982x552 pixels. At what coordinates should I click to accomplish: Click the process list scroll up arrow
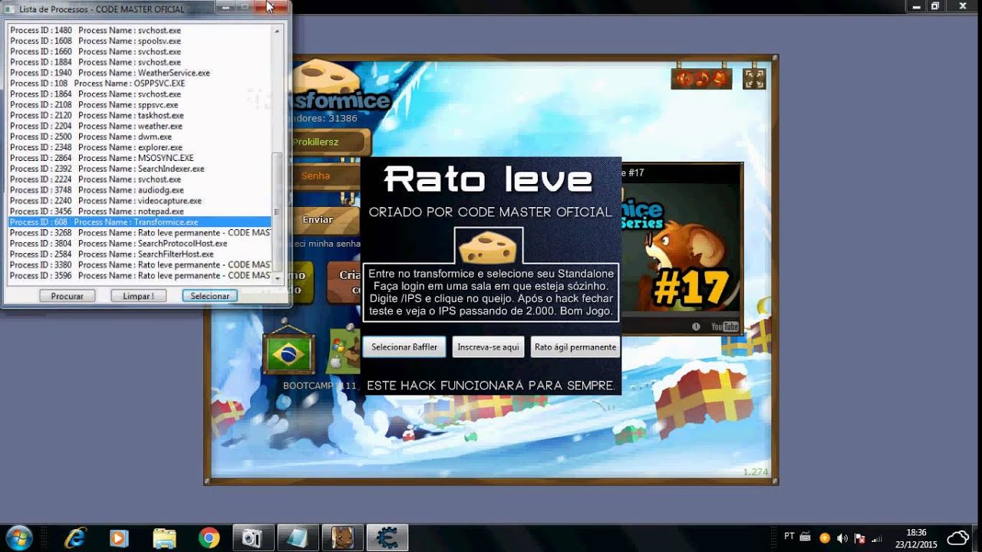278,29
